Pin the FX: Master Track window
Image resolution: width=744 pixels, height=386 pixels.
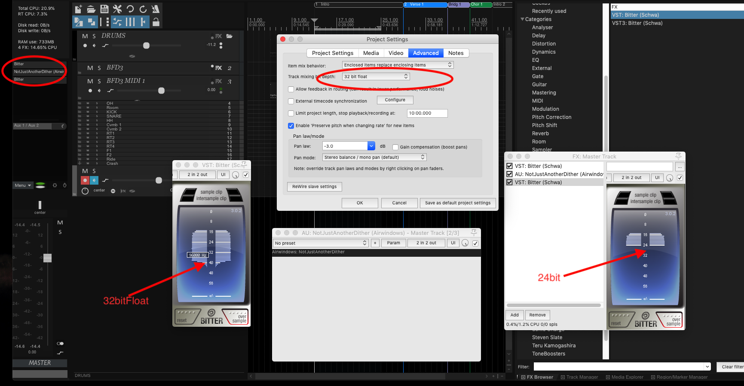678,156
